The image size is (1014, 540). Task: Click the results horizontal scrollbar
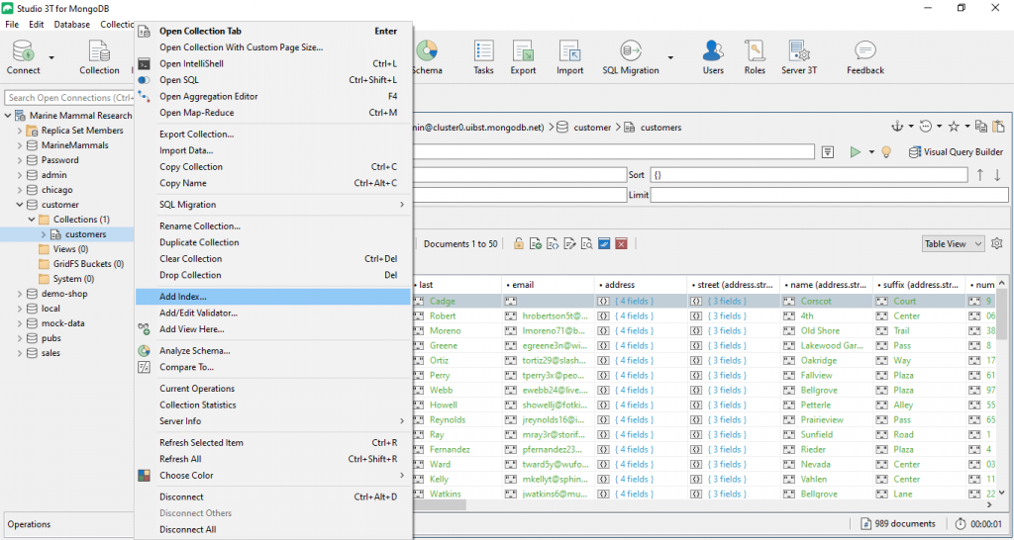440,505
